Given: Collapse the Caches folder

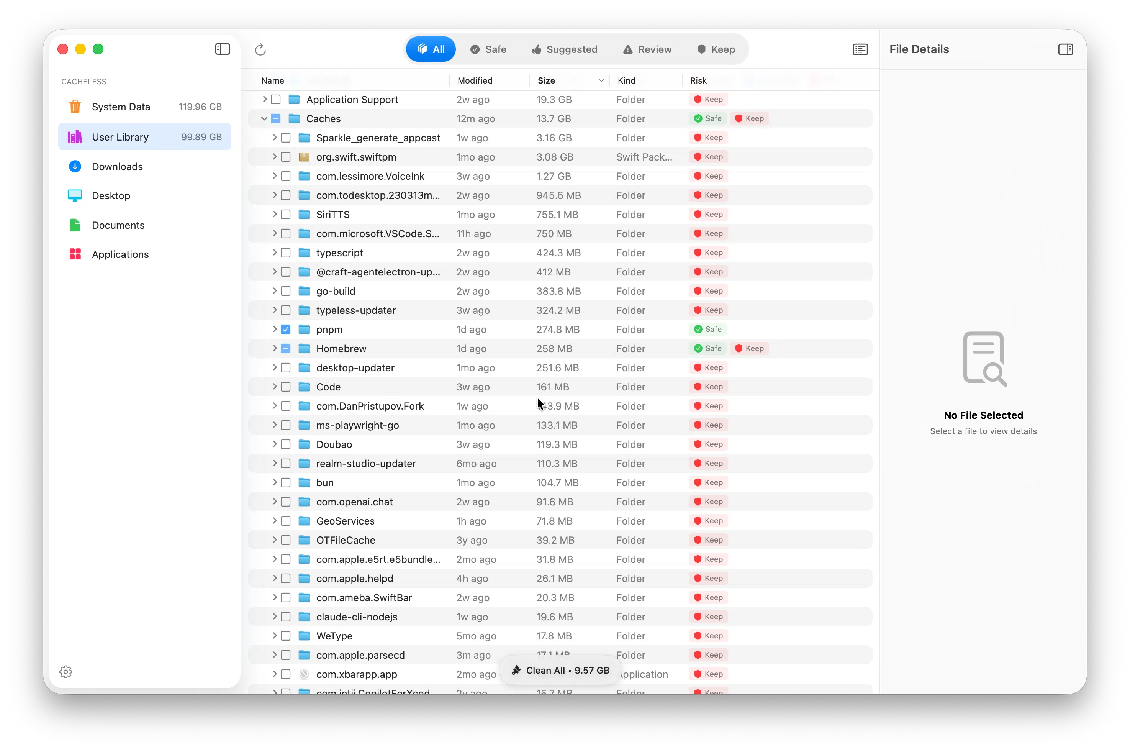Looking at the screenshot, I should pos(264,119).
